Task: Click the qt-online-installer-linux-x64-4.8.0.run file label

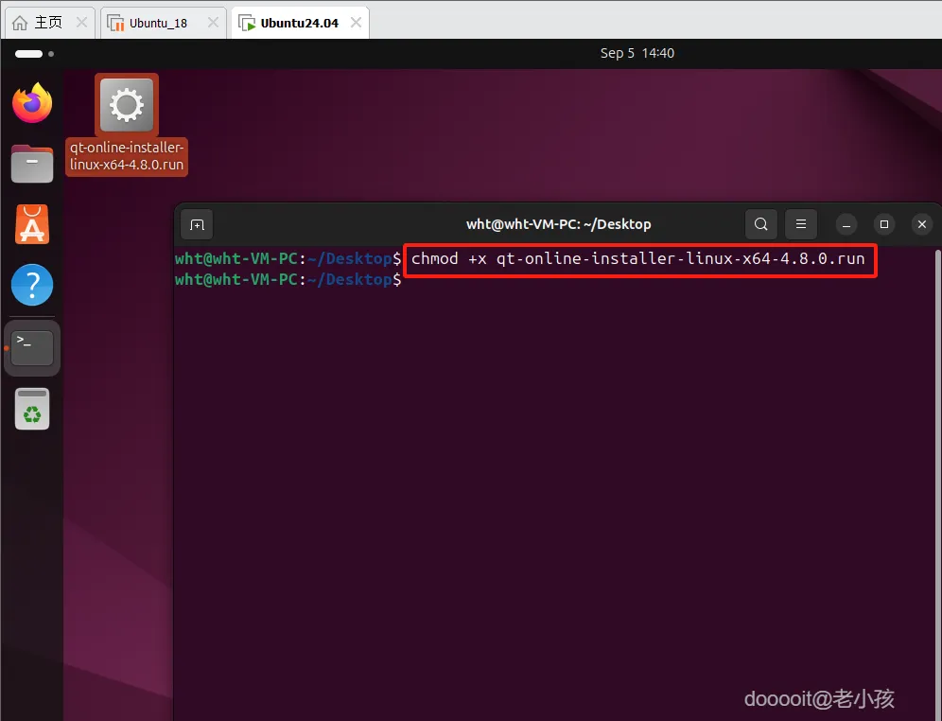Action: click(x=127, y=156)
